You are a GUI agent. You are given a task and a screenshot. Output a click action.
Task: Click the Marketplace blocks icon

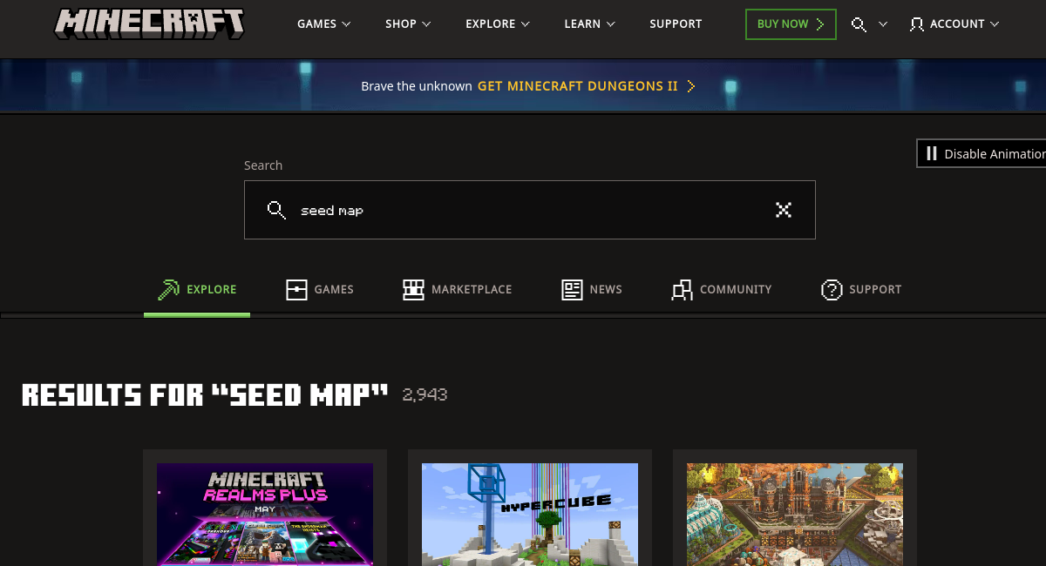click(x=413, y=290)
